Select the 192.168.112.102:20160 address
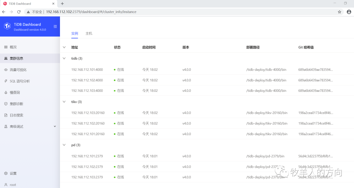 click(x=88, y=123)
